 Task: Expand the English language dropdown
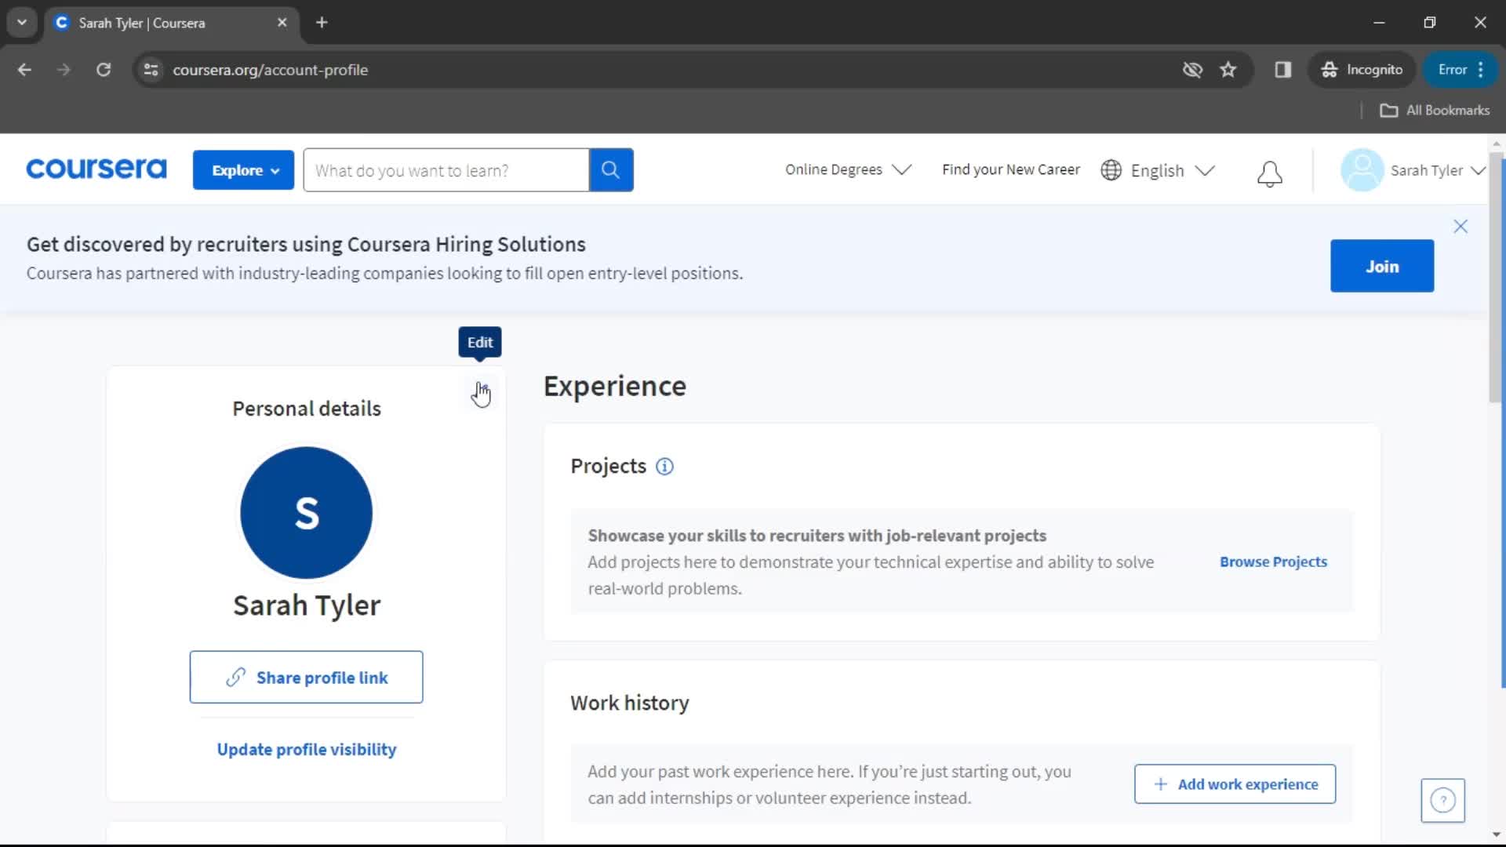[1172, 170]
